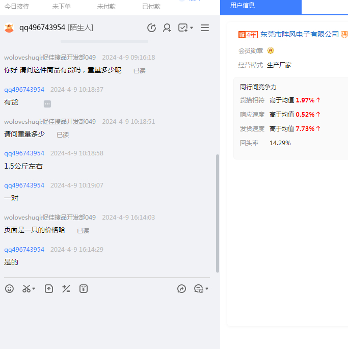The image size is (348, 349).
Task: Click the add contact icon
Action: pyautogui.click(x=167, y=28)
